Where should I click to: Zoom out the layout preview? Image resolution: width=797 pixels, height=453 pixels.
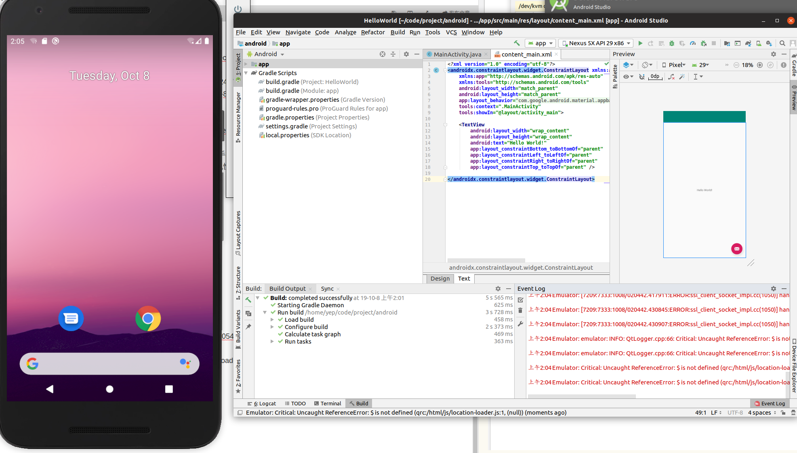[x=736, y=65]
